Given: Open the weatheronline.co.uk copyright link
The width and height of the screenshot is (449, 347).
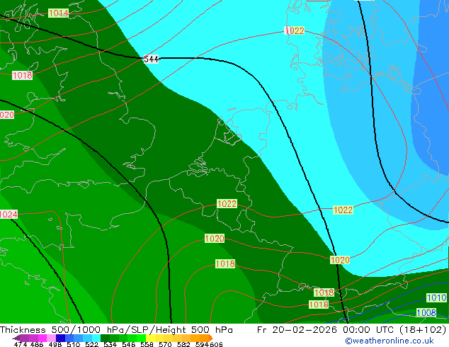Looking at the screenshot, I should 390,341.
